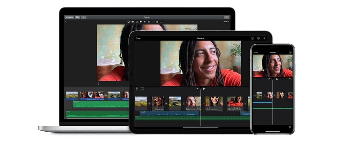Screen dimensions: 342x160
Task: Click the voiceover microphone below MacBook viewer
Action: [x=98, y=84]
